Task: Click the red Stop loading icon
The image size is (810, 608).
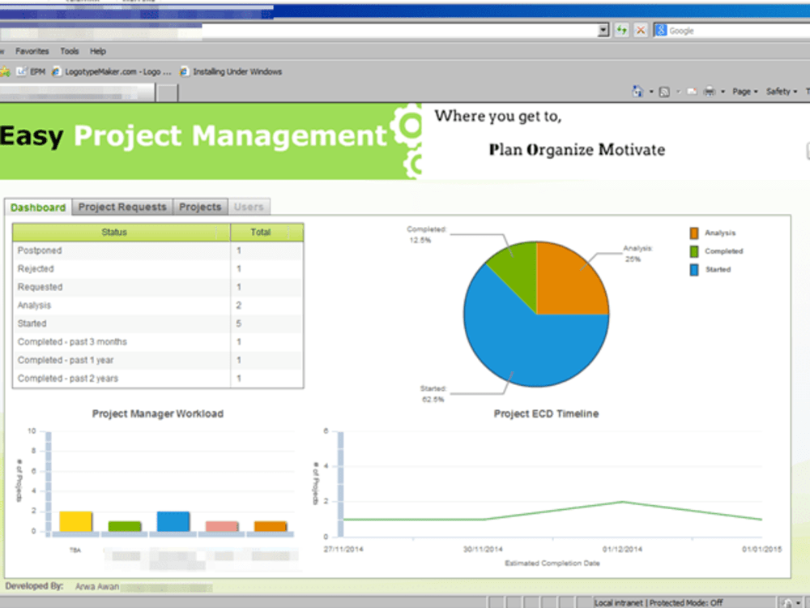Action: tap(641, 31)
